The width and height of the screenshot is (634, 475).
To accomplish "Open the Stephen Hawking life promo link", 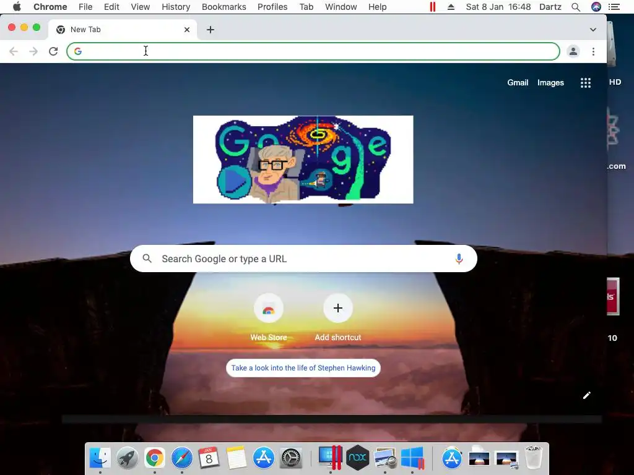I will tap(303, 368).
